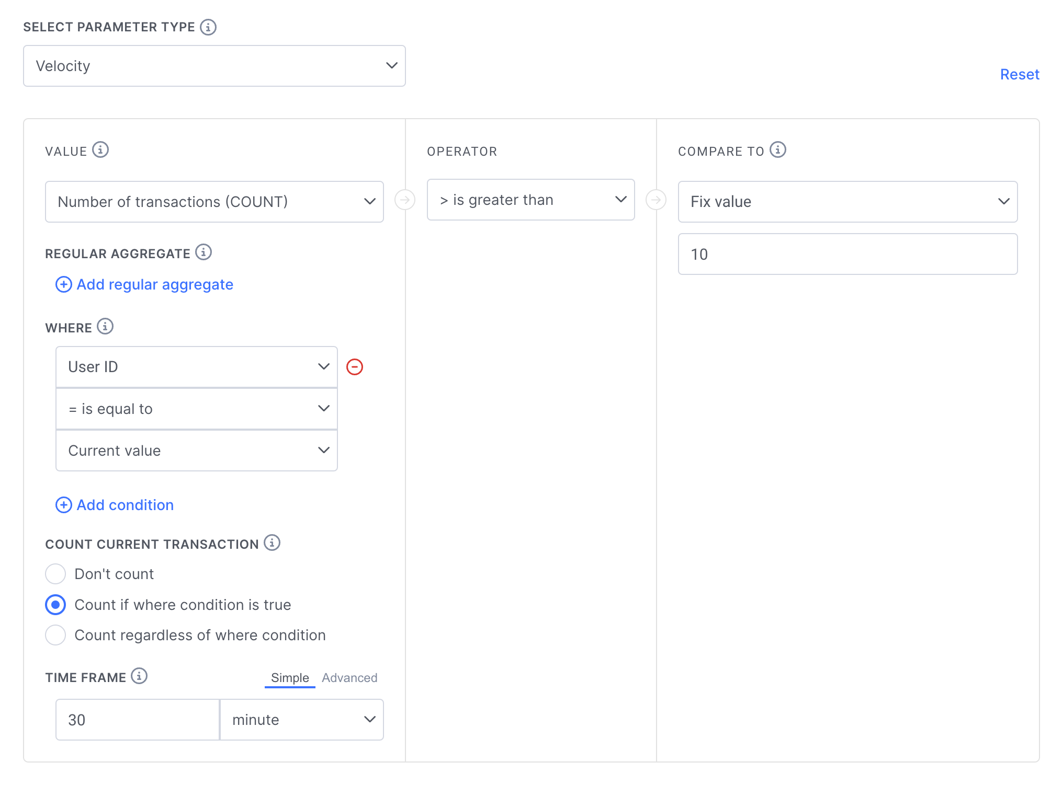Click the plus icon of Add regular aggregate
1062x785 pixels.
(64, 284)
